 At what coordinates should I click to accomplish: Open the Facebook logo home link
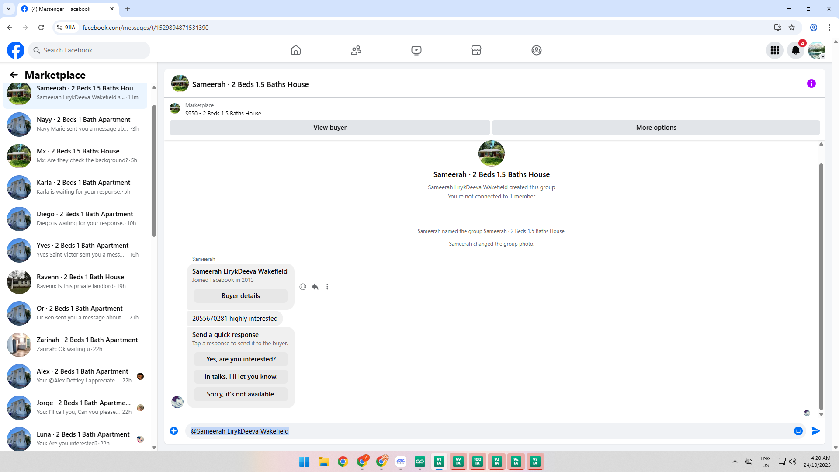pyautogui.click(x=16, y=50)
